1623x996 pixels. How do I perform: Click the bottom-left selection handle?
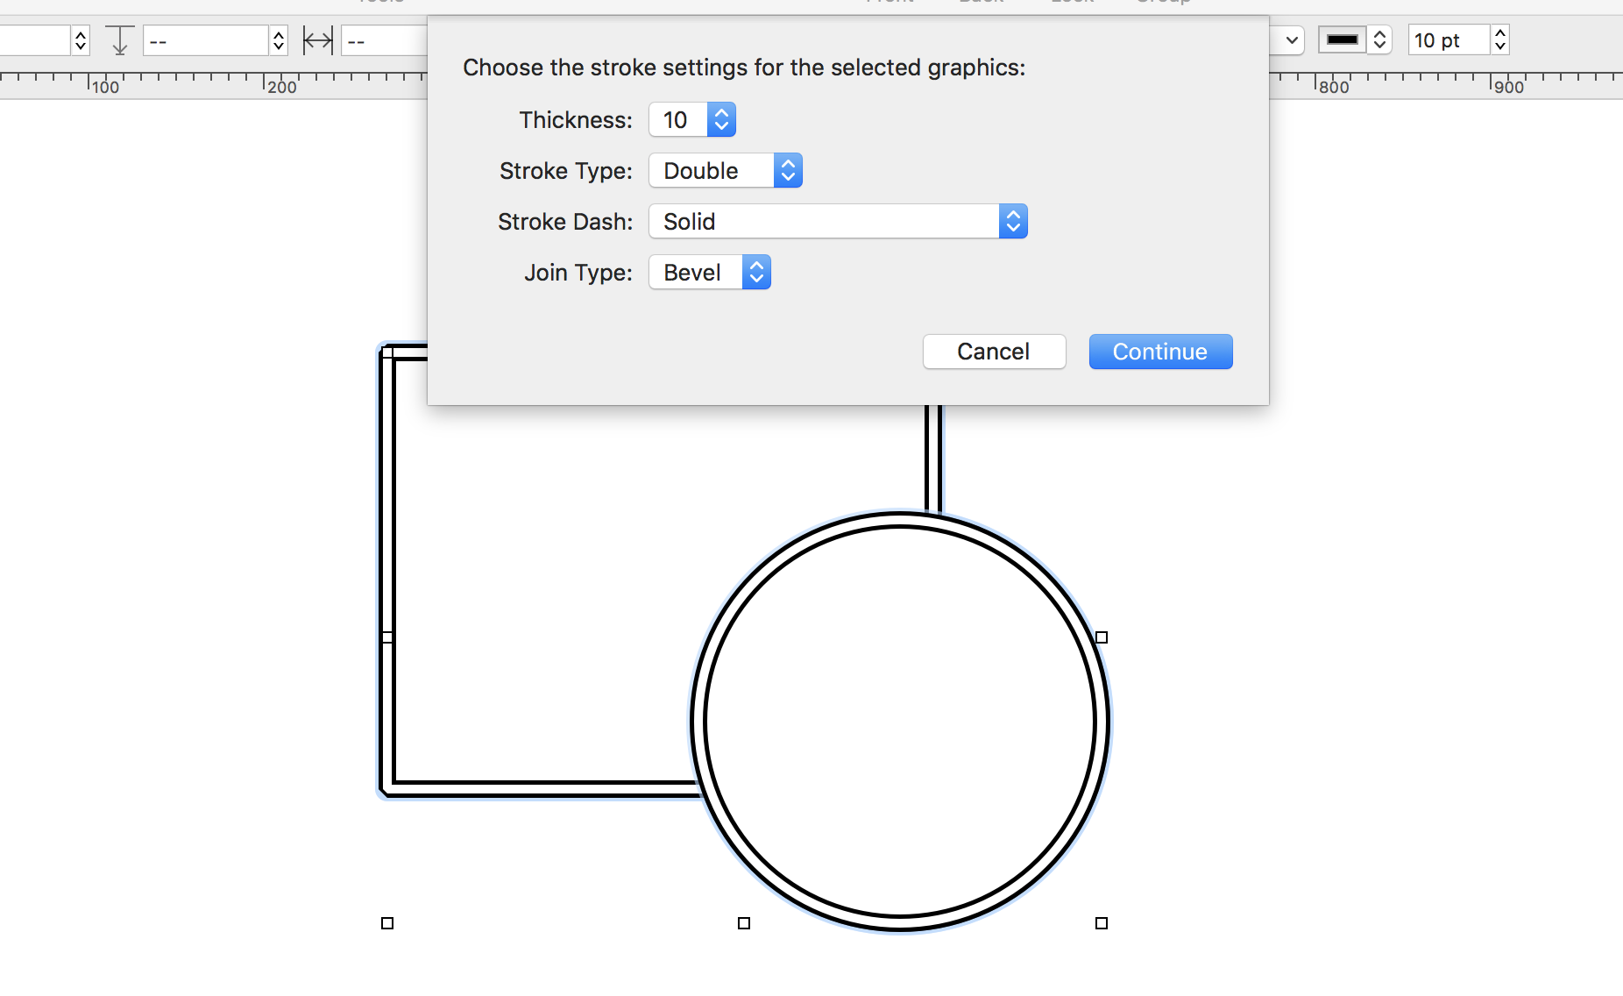387,923
